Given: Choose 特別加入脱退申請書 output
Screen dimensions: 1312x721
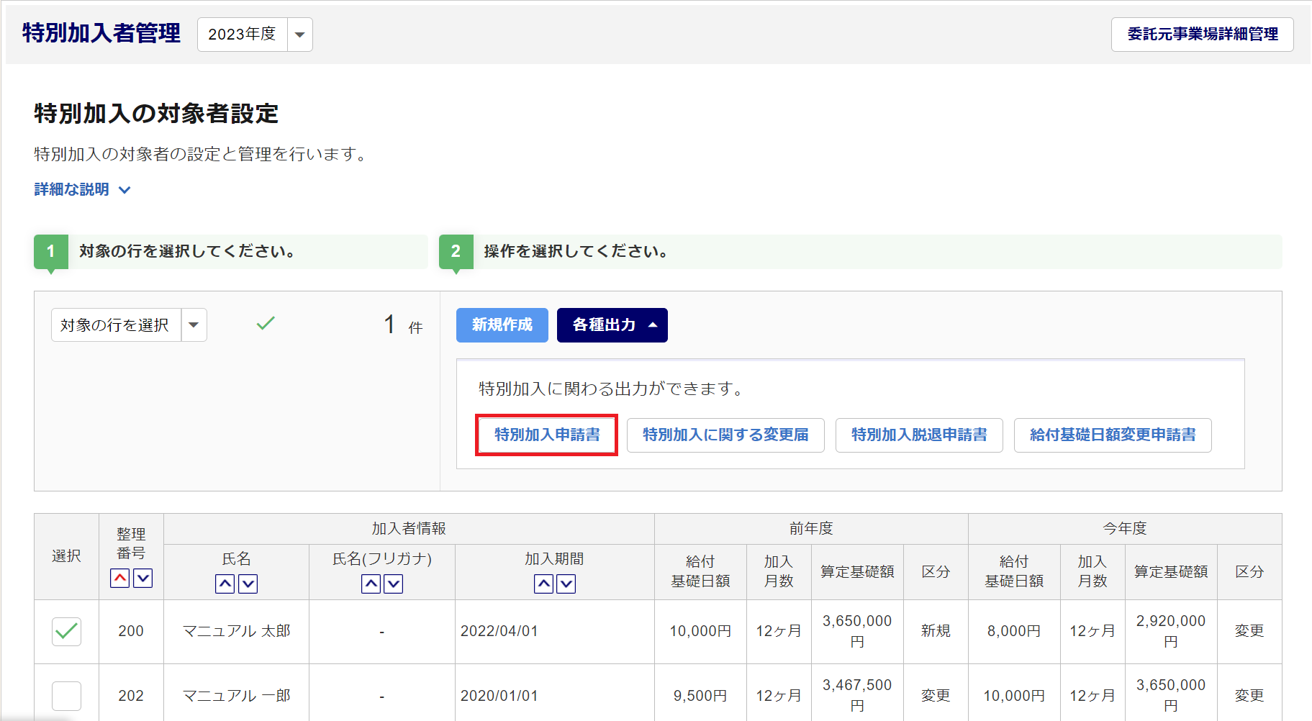Looking at the screenshot, I should (x=918, y=435).
